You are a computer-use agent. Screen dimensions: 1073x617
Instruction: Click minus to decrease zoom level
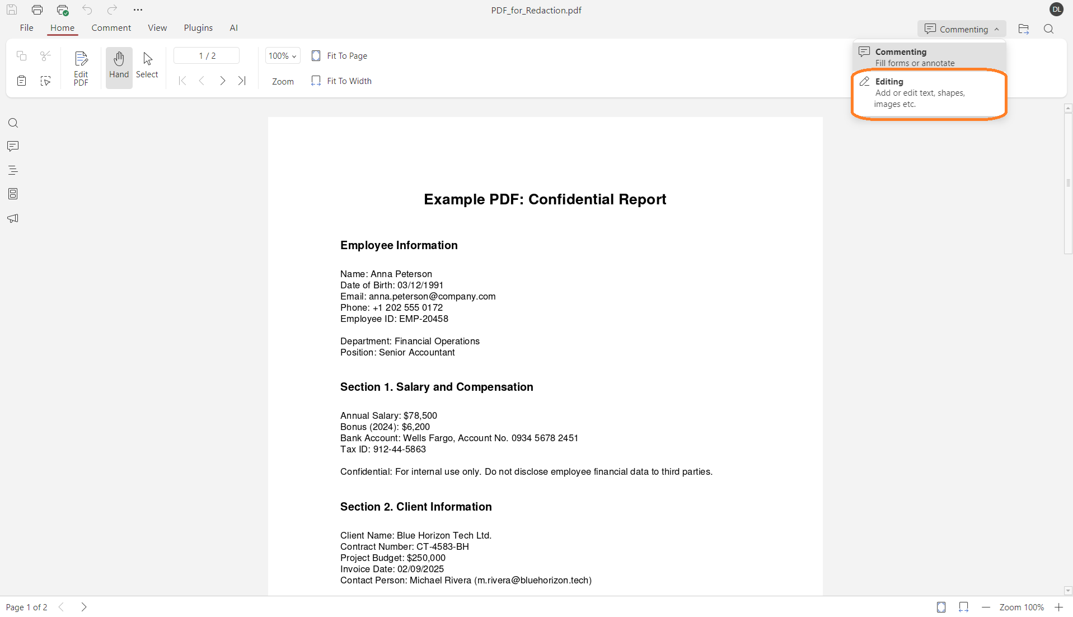[986, 607]
